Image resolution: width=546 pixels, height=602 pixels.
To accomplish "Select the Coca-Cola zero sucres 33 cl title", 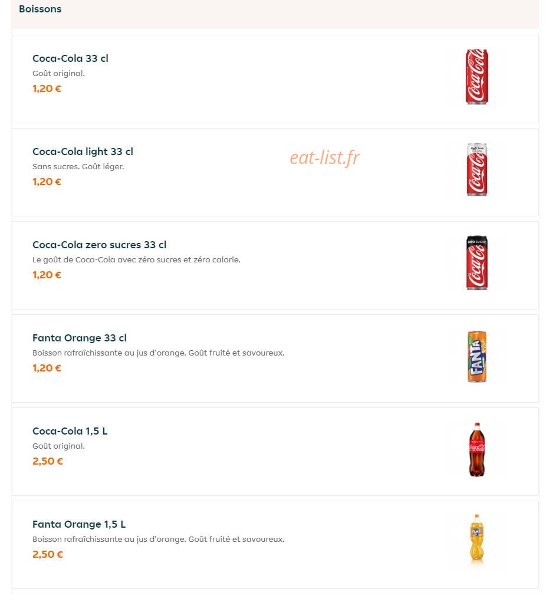I will tap(100, 245).
